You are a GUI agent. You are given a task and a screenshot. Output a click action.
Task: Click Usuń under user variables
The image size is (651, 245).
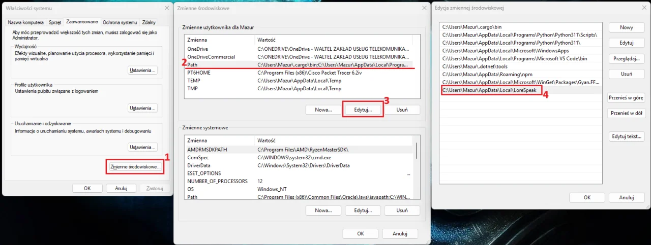pos(402,110)
